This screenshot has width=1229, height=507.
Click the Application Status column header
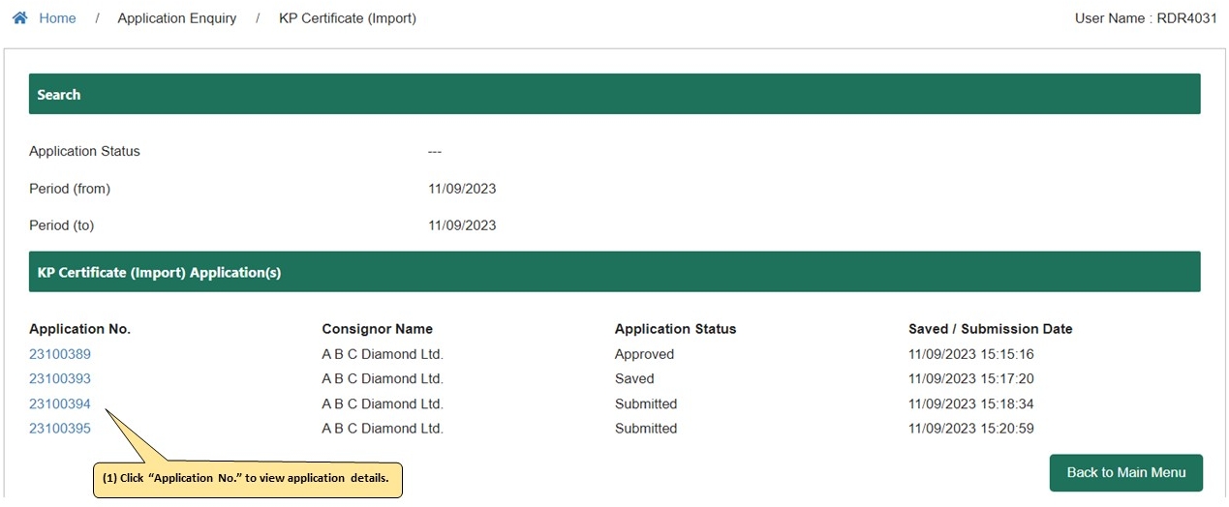(x=676, y=329)
